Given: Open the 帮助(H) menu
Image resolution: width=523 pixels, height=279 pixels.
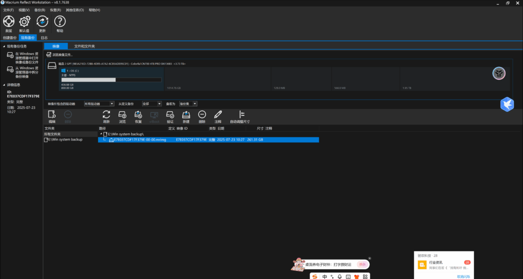Looking at the screenshot, I should (94, 10).
